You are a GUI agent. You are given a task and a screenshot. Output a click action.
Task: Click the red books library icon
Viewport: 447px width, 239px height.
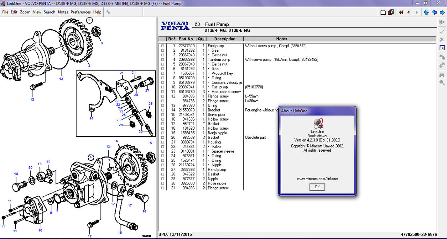point(391,12)
